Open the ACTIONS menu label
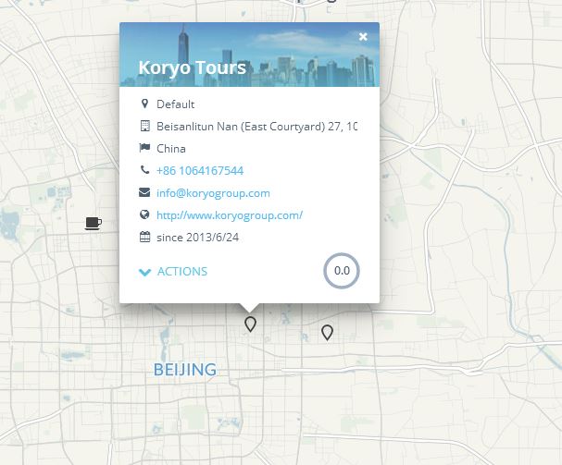The height and width of the screenshot is (465, 562). tap(182, 272)
